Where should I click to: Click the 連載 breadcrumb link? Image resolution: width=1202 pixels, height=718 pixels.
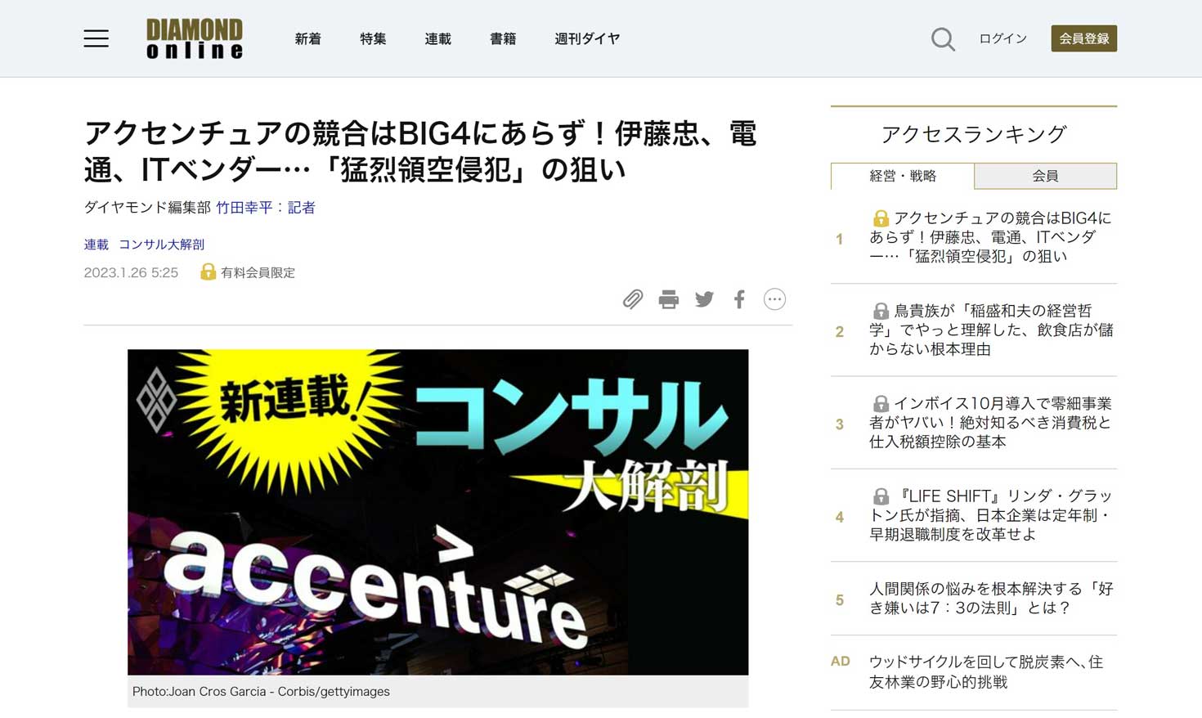coord(96,245)
